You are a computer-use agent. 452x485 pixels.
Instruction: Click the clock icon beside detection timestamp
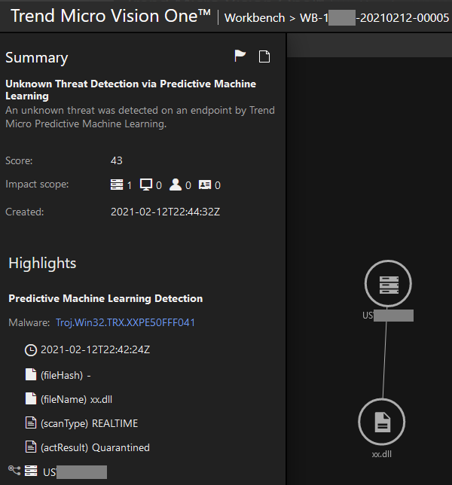(31, 350)
